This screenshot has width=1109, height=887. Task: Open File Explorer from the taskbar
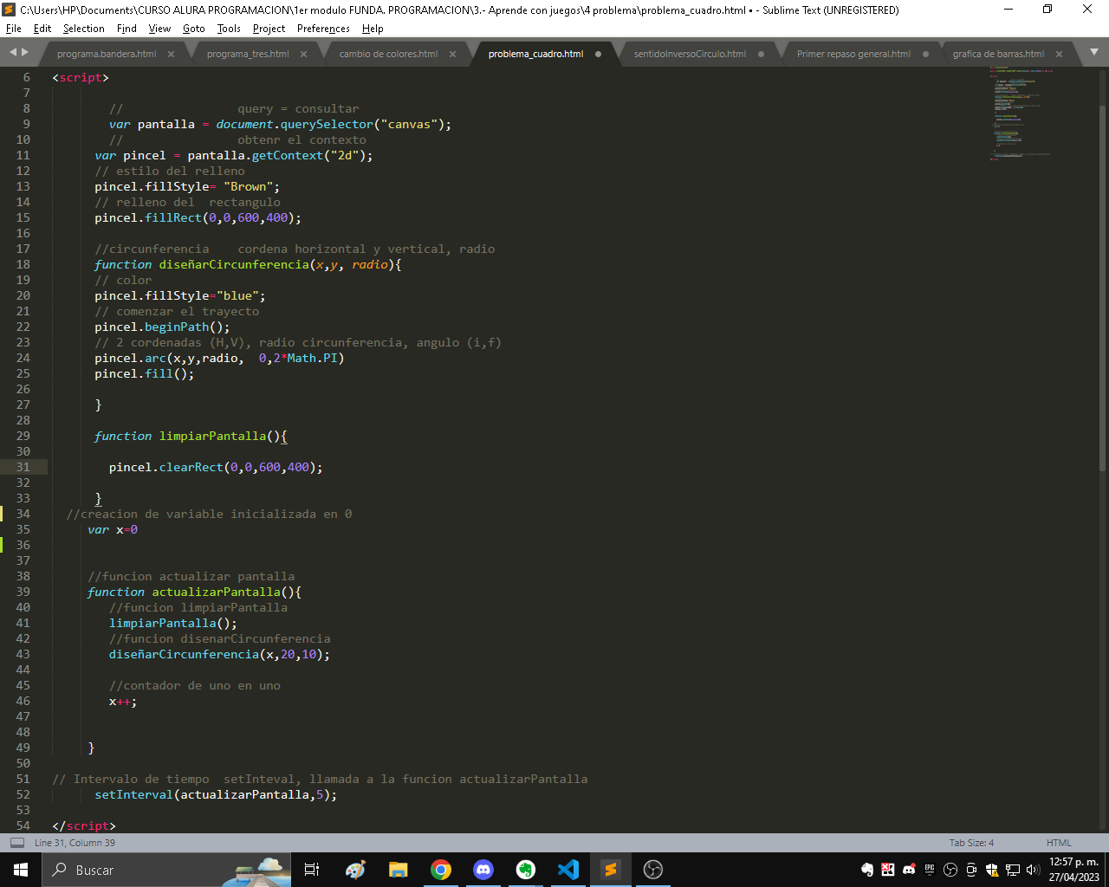pyautogui.click(x=398, y=870)
